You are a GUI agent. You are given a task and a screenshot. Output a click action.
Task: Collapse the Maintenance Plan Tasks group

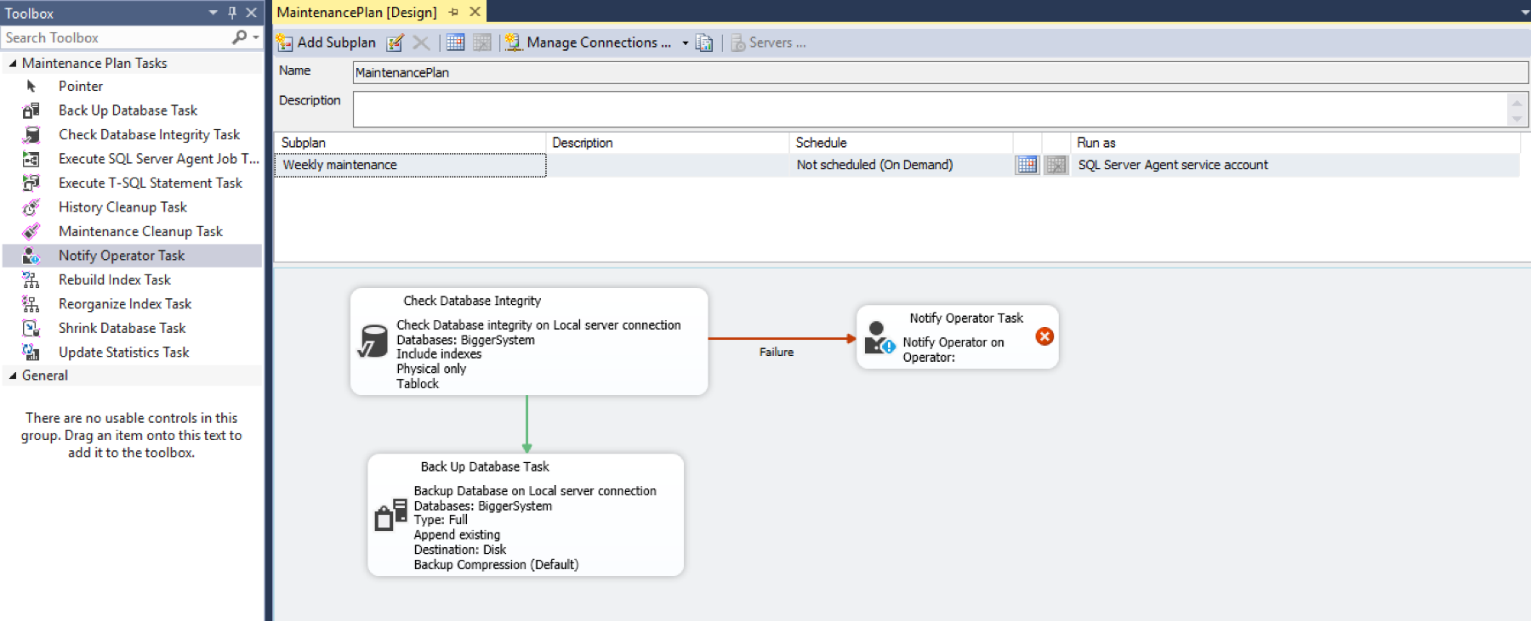click(13, 63)
